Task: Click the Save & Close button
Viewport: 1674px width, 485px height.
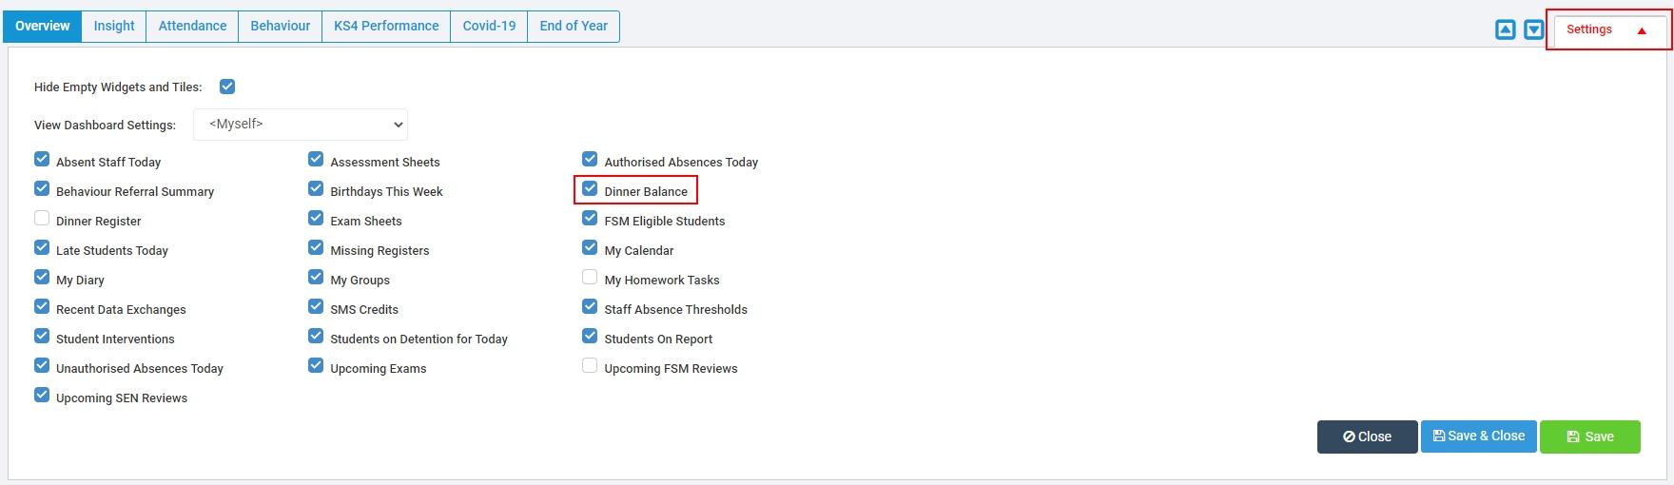Action: (1478, 436)
